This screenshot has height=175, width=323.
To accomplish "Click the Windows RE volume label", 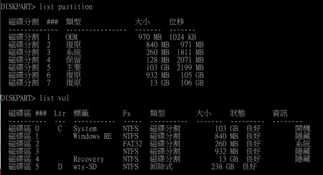I will pos(92,136).
